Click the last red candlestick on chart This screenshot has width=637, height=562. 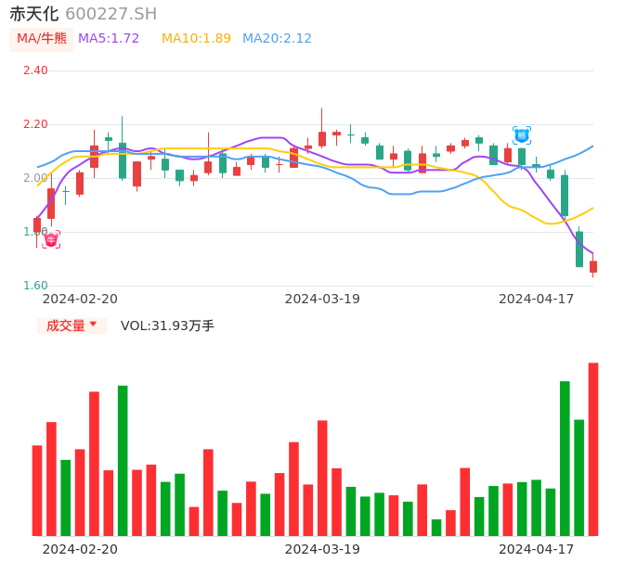(593, 266)
